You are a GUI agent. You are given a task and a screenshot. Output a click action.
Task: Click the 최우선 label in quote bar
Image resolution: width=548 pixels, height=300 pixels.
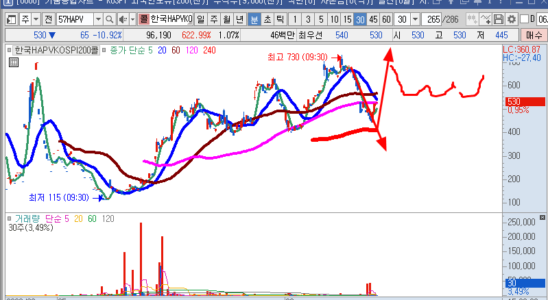310,35
